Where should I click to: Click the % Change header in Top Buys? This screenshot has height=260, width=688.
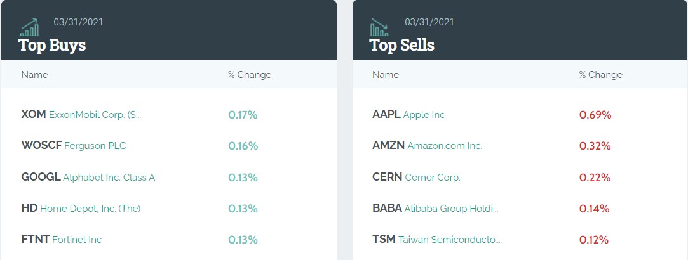pos(250,75)
